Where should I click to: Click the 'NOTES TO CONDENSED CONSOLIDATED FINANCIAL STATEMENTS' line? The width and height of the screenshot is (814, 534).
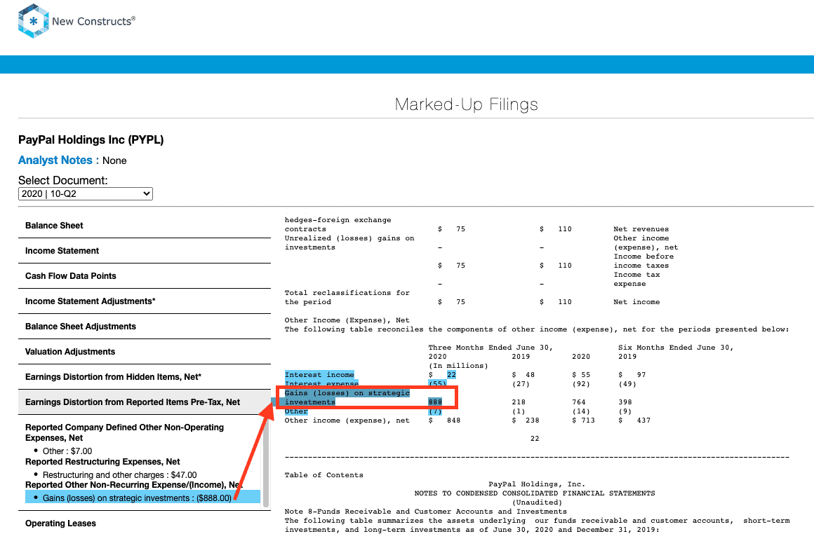tap(535, 493)
